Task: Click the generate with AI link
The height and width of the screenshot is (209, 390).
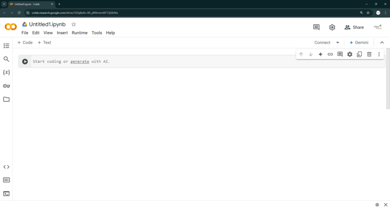Action: (80, 62)
